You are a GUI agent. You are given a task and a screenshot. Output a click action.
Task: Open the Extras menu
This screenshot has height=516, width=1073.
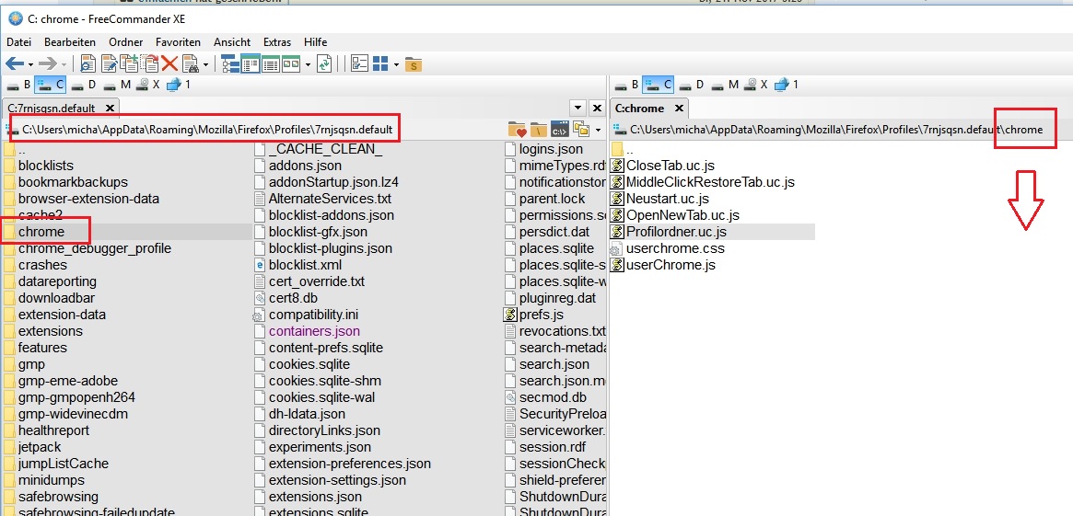[x=276, y=42]
